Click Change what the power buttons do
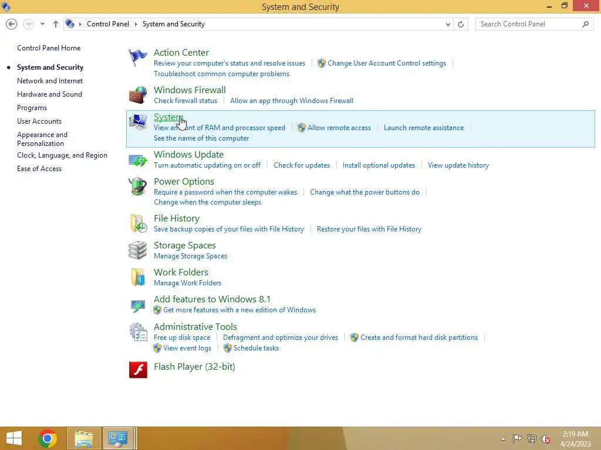Screen dimensions: 601x450 [364, 192]
